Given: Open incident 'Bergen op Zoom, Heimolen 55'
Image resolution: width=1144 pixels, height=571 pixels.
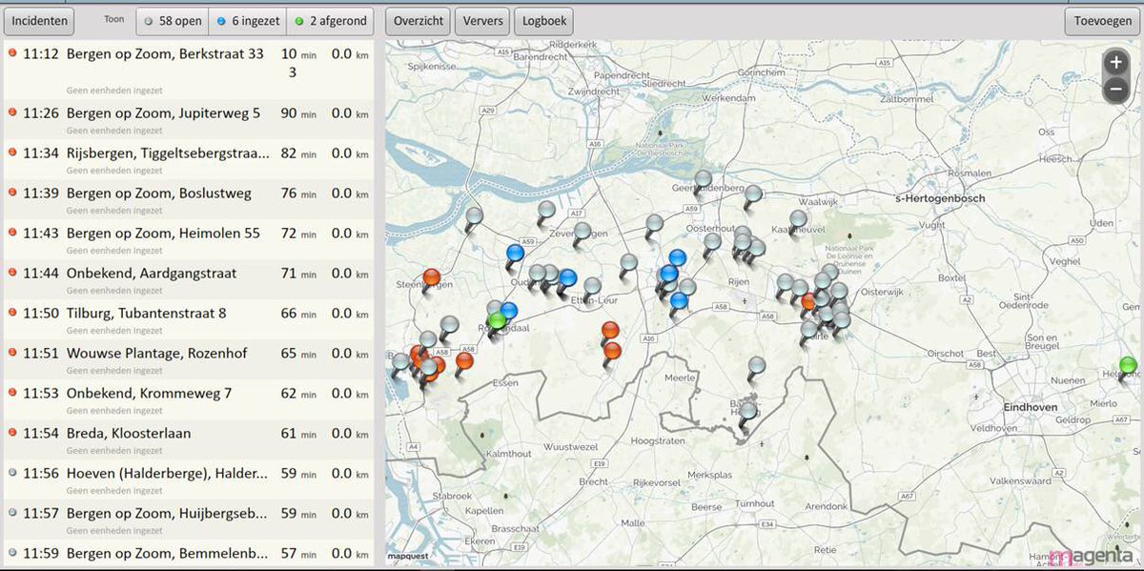Looking at the screenshot, I should point(188,240).
